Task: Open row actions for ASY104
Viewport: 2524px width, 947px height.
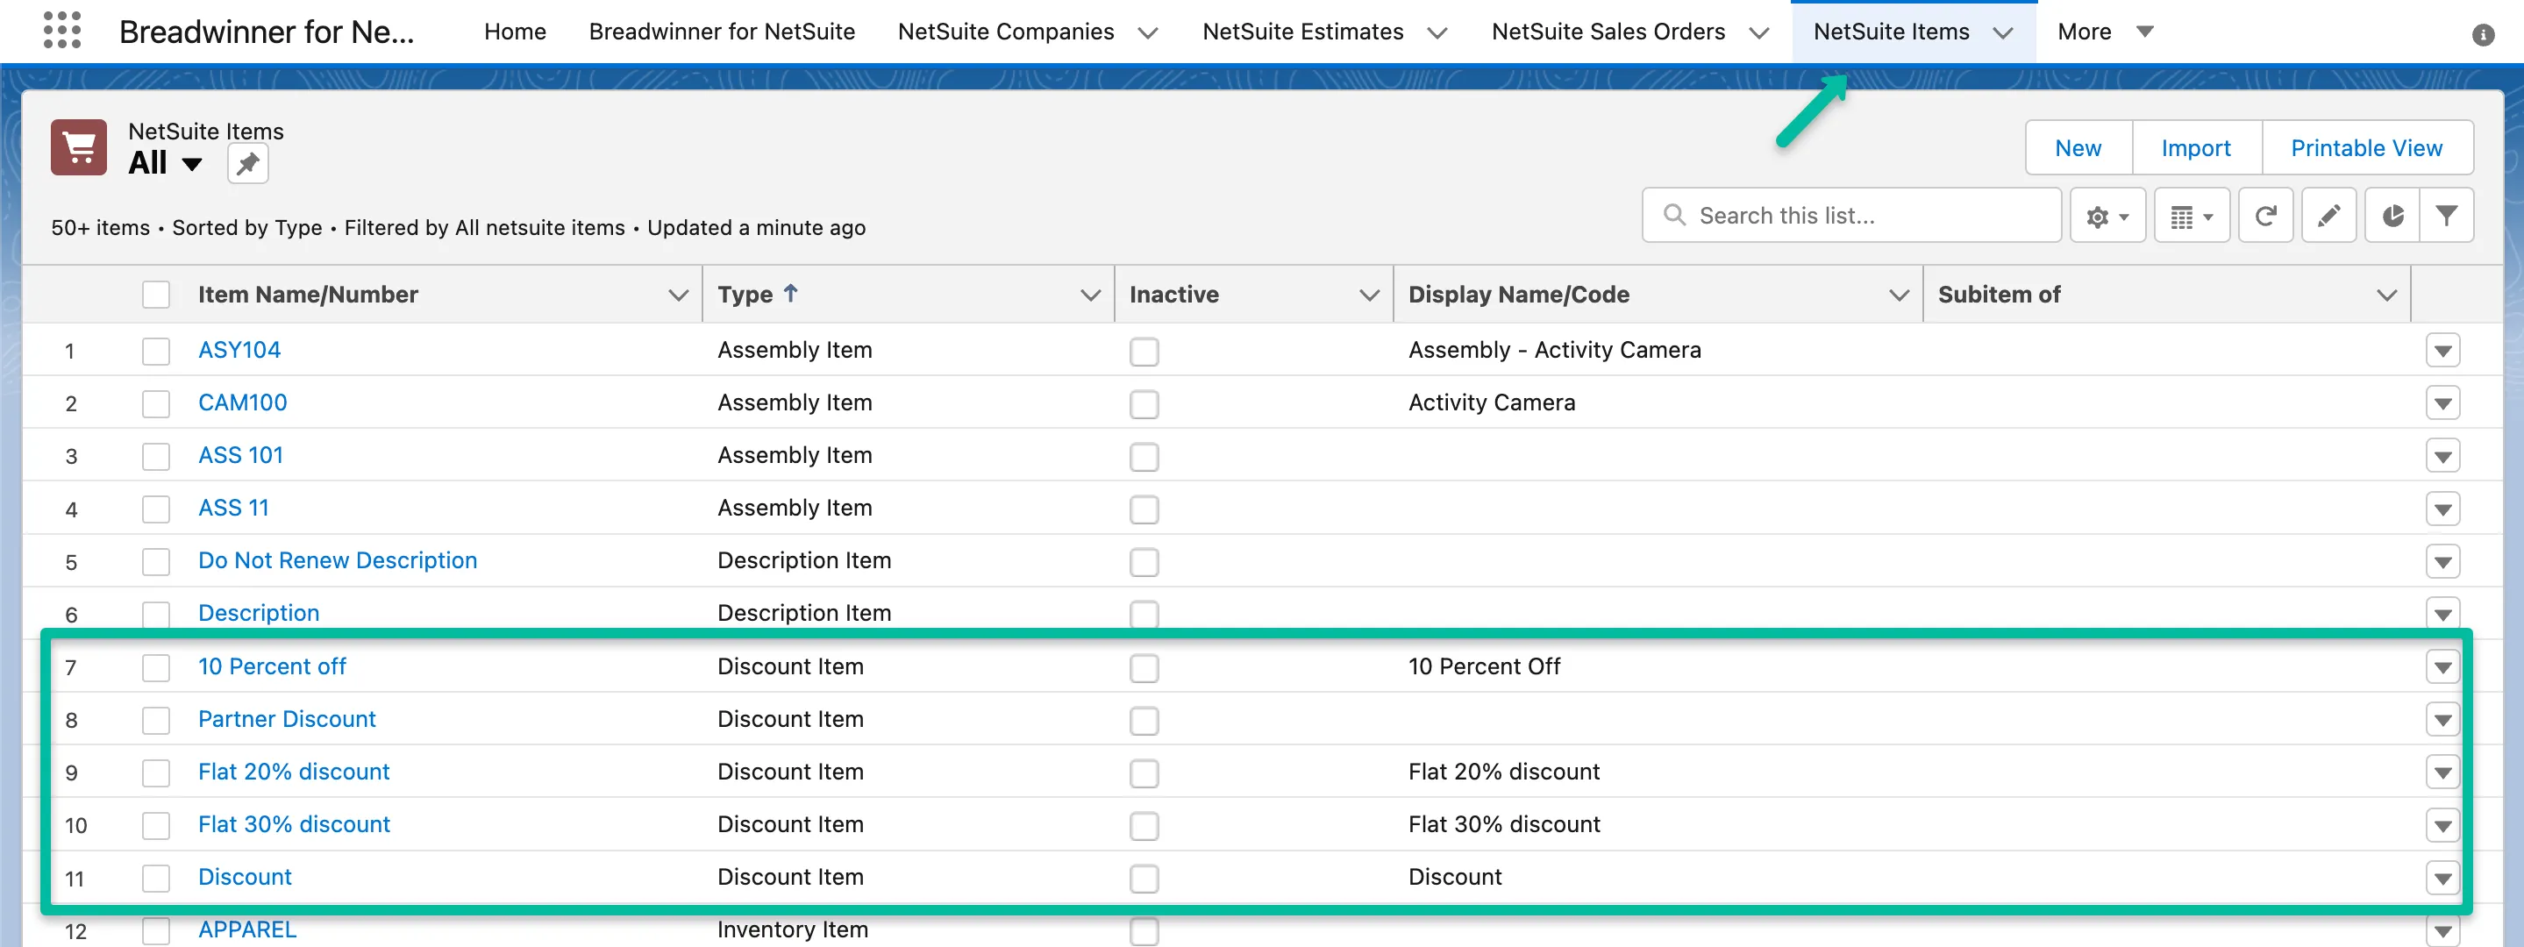Action: [2442, 351]
